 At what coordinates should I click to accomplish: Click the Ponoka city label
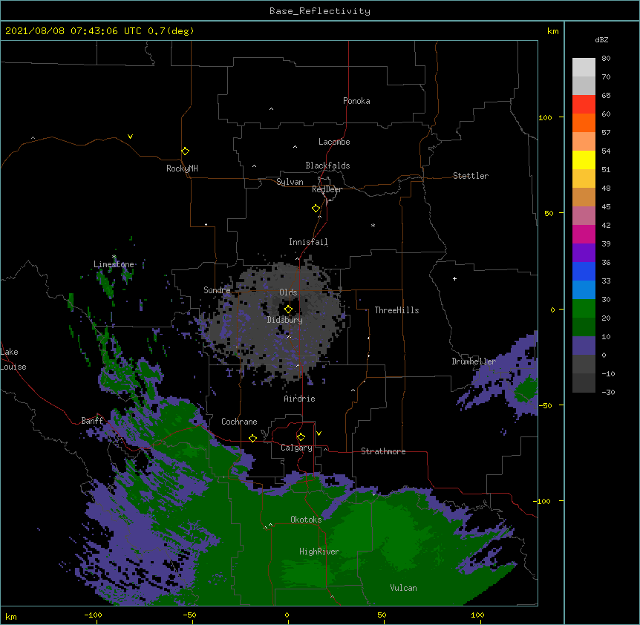pyautogui.click(x=356, y=101)
